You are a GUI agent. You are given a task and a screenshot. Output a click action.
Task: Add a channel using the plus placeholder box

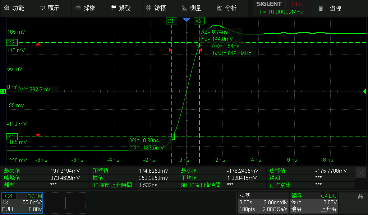pos(65,203)
